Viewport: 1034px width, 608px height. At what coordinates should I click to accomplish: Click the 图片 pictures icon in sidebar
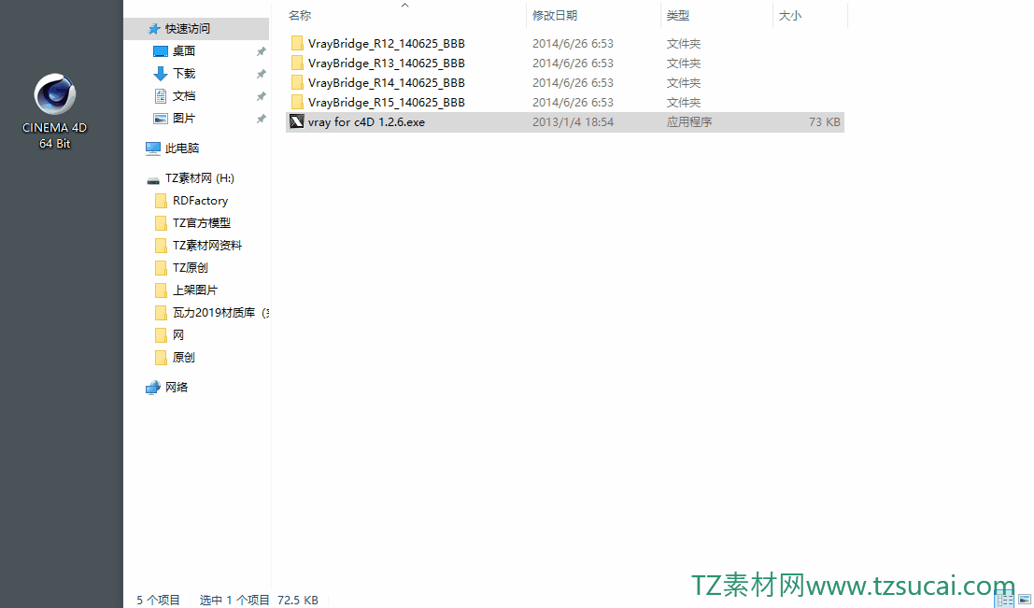pos(161,118)
